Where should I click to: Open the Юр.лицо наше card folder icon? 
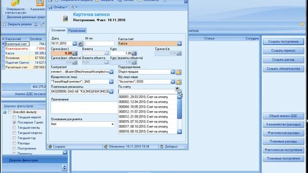pyautogui.click(x=179, y=82)
